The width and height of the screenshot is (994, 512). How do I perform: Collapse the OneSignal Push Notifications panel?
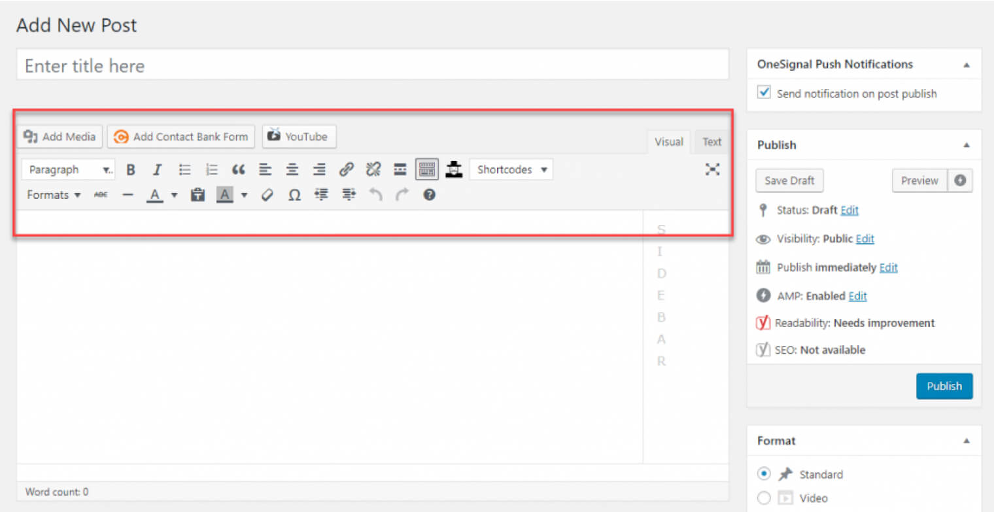[967, 65]
